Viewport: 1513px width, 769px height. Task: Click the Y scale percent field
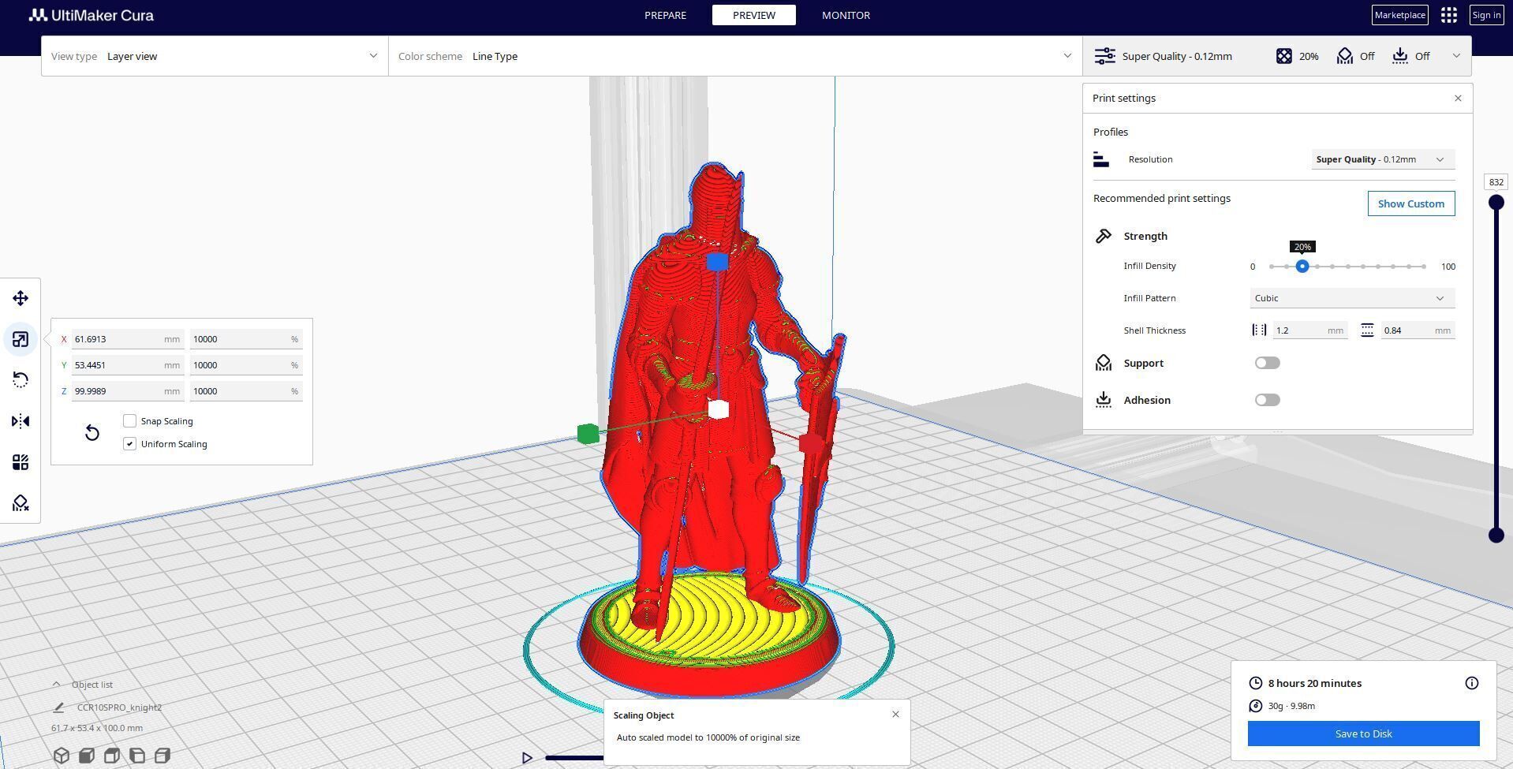coord(246,365)
